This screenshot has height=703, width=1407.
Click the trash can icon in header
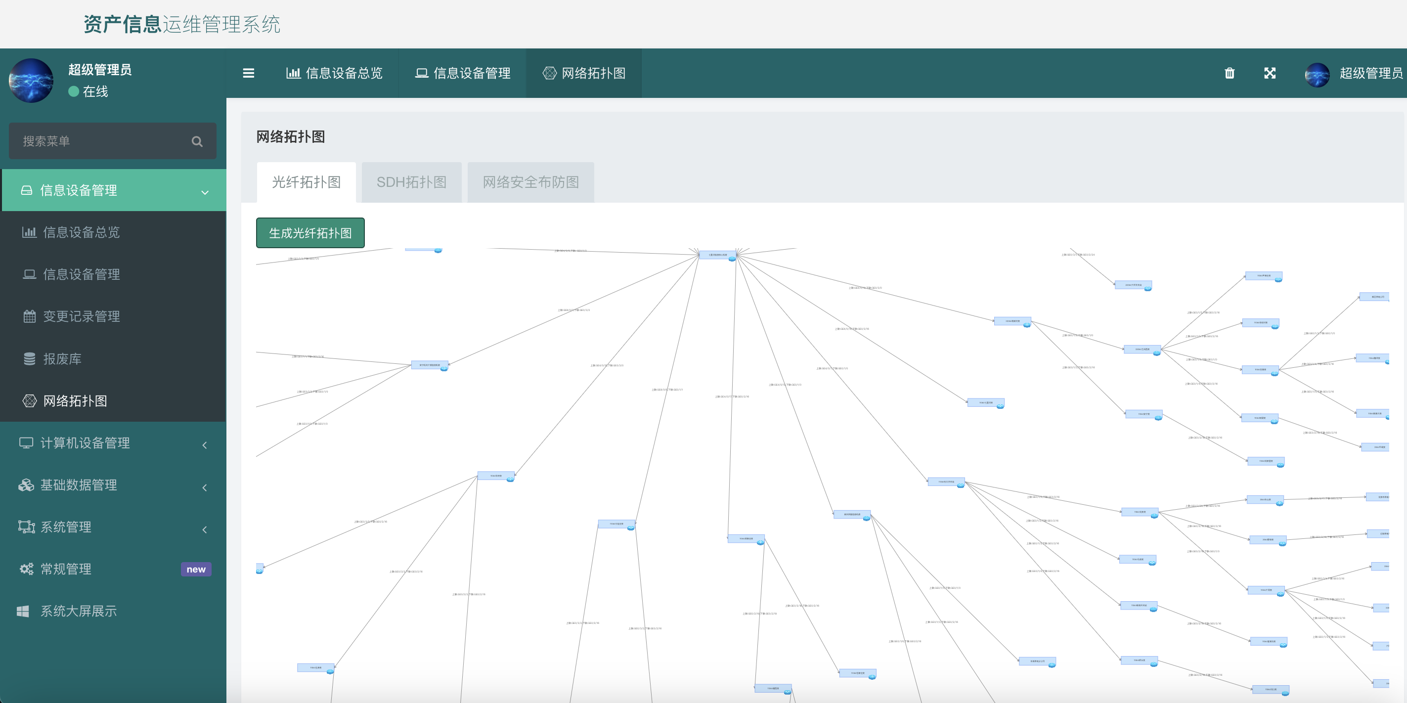[x=1230, y=73]
